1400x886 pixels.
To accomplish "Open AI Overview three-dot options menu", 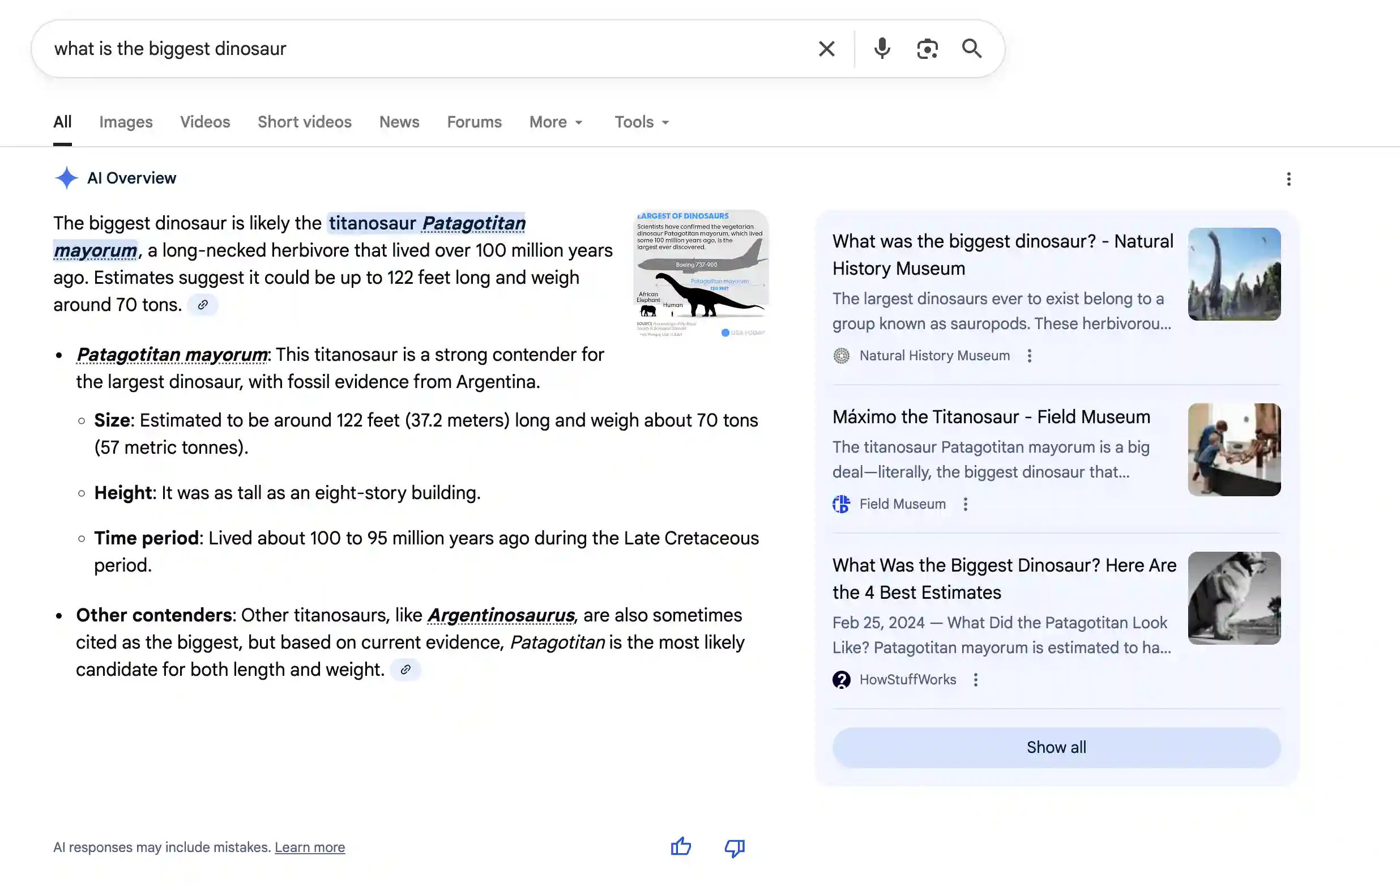I will [1288, 179].
